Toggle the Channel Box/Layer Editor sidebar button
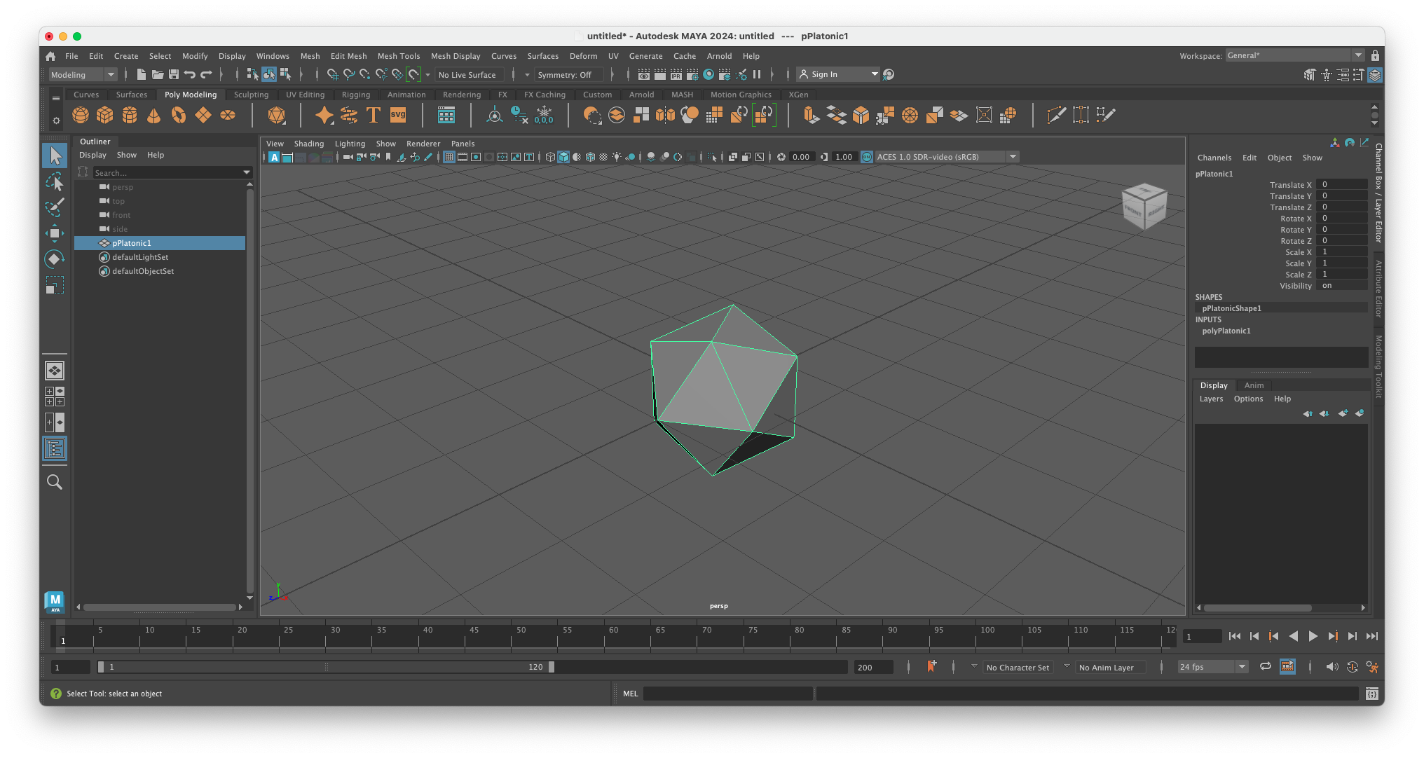Viewport: 1424px width, 758px height. (x=1375, y=74)
